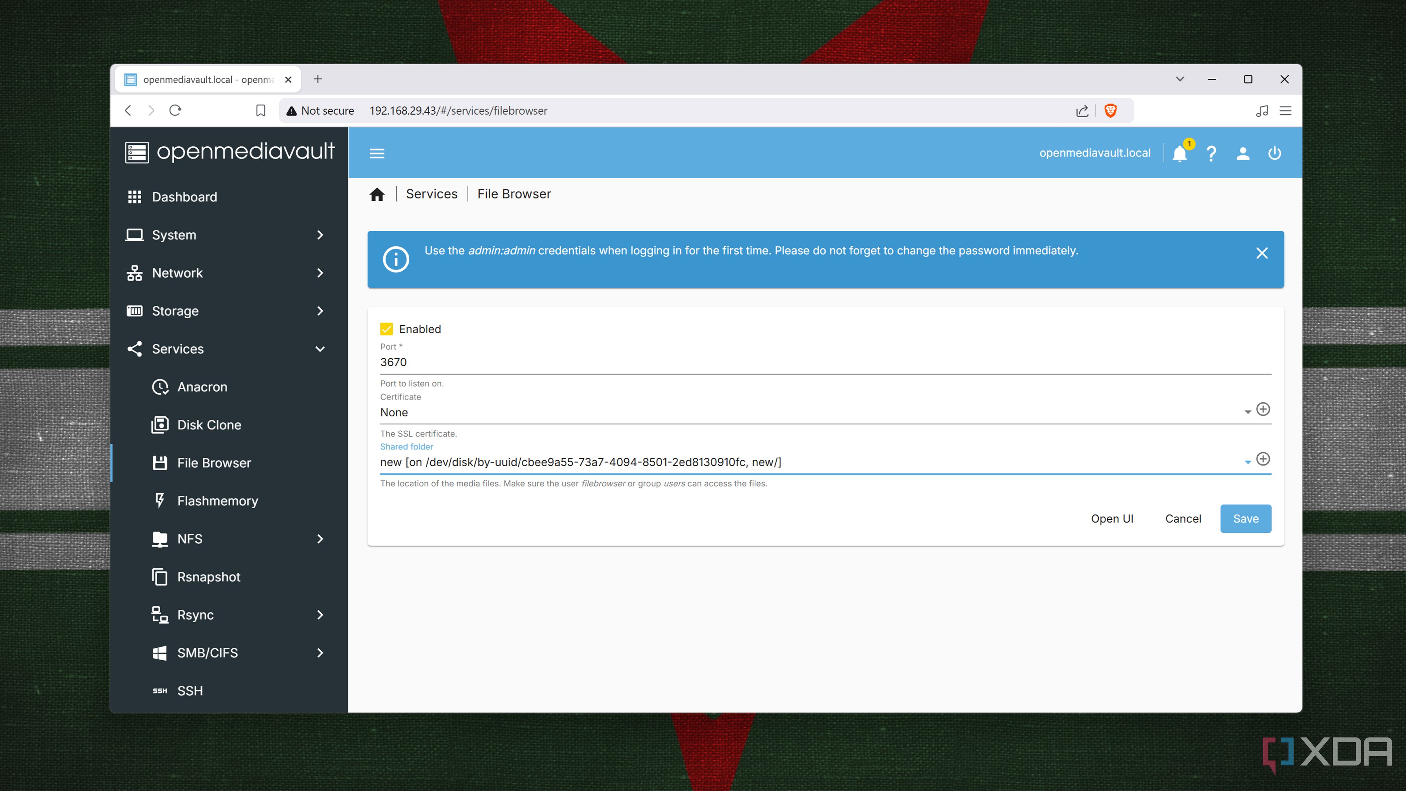Open Rsnapshot in the sidebar
This screenshot has width=1406, height=791.
tap(208, 577)
